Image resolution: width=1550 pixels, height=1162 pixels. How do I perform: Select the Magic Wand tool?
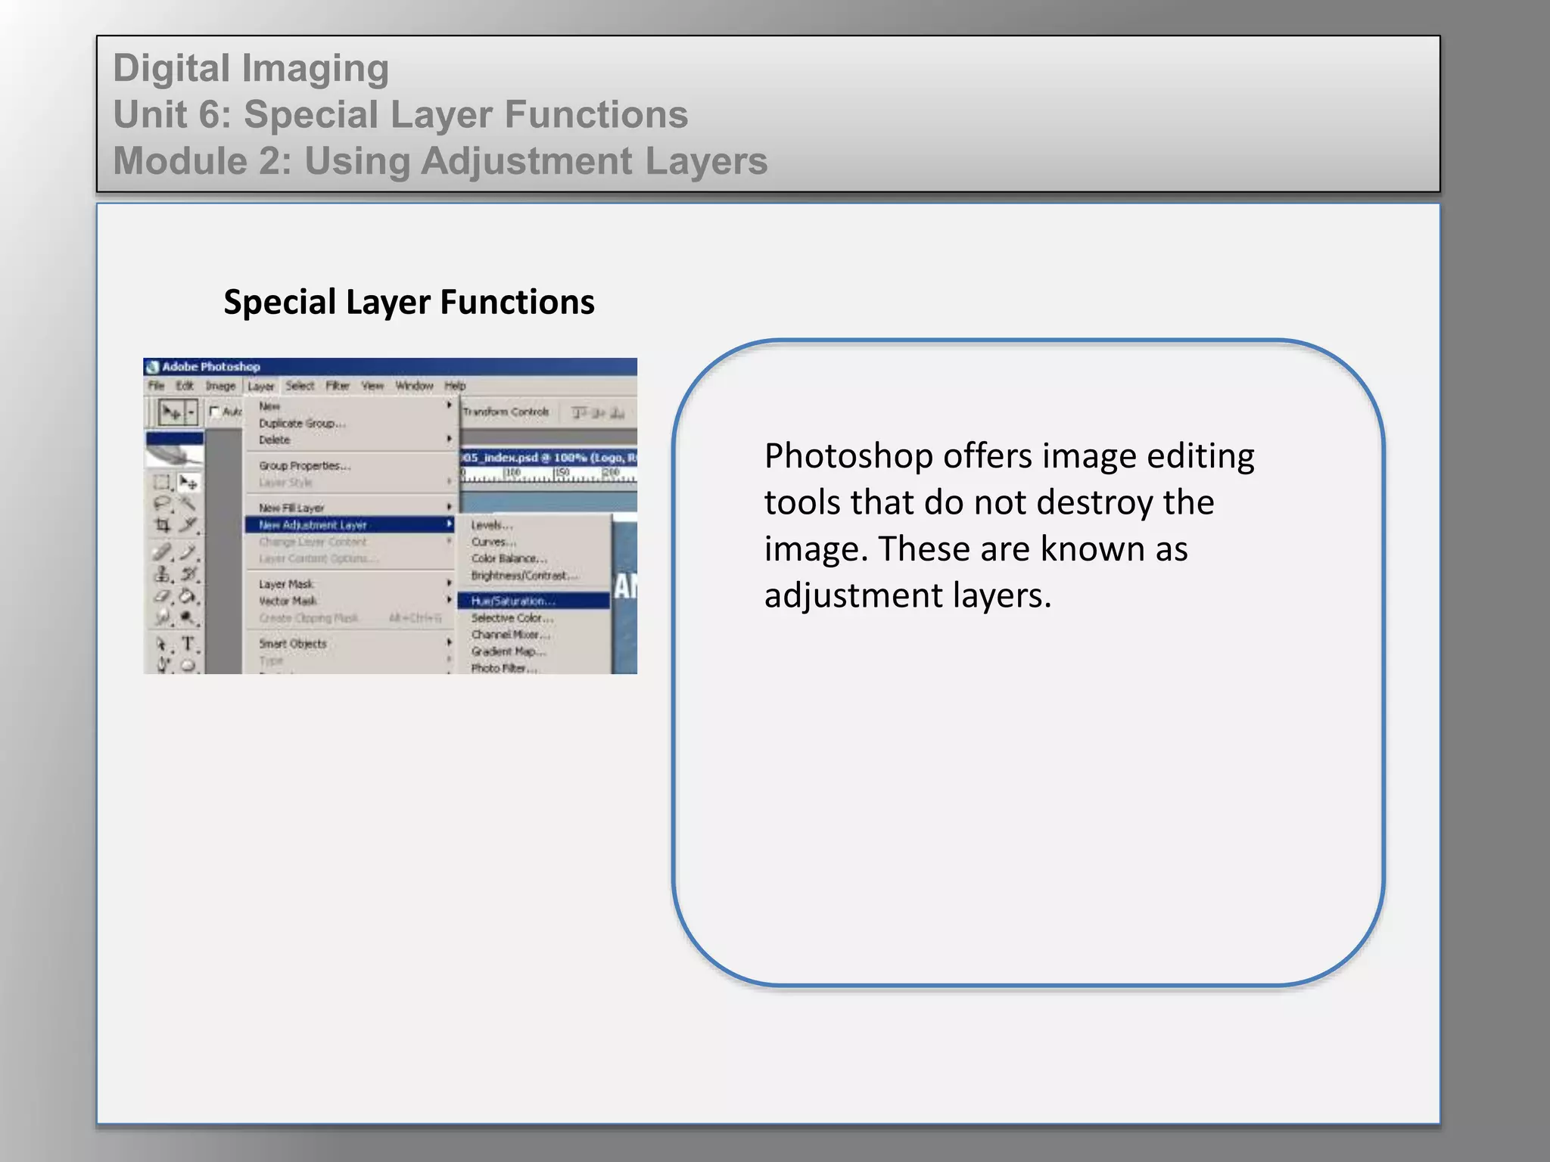click(x=188, y=503)
